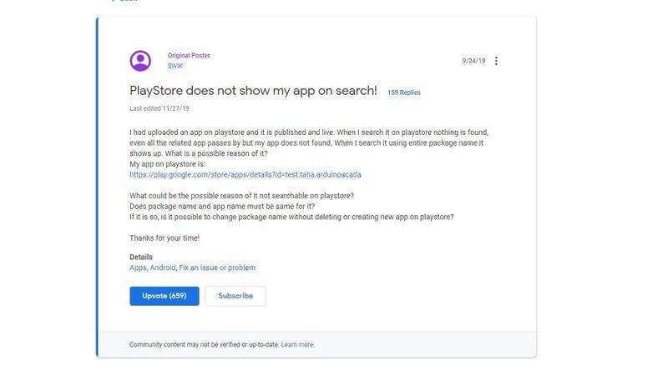The image size is (668, 375).
Task: Upvote the post (659)
Action: pyautogui.click(x=164, y=296)
